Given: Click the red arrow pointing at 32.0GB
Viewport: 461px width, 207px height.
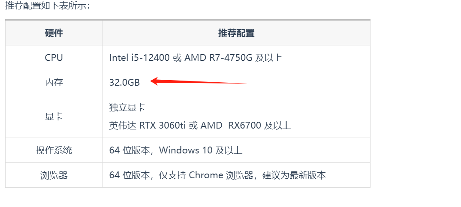Looking at the screenshot, I should (199, 81).
